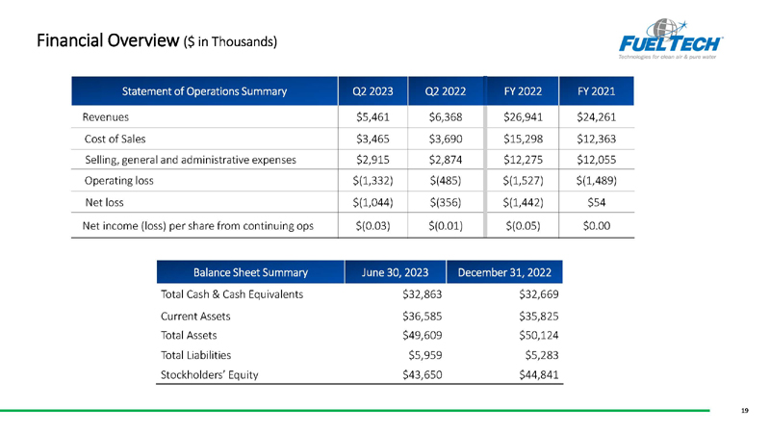
Task: Select Total Cash & Cash Equivalents label
Action: click(232, 294)
